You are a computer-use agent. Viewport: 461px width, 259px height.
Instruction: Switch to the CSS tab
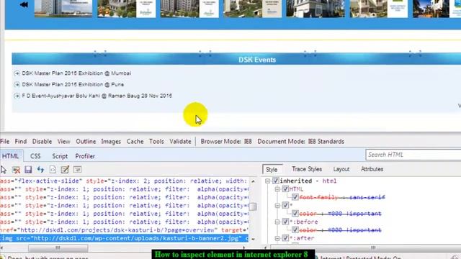click(35, 156)
